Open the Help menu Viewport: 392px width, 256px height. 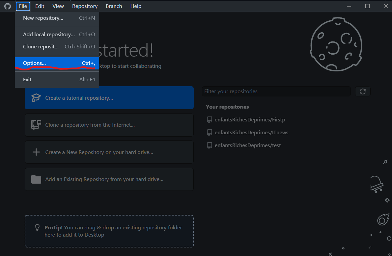(136, 6)
